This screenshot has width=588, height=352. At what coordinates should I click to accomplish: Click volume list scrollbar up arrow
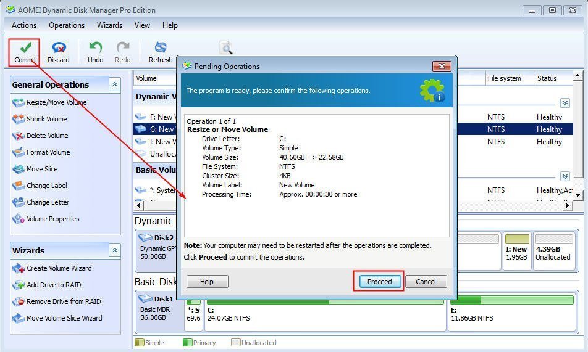[578, 76]
